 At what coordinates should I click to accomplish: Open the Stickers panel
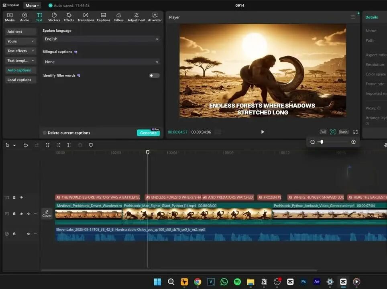click(x=54, y=17)
